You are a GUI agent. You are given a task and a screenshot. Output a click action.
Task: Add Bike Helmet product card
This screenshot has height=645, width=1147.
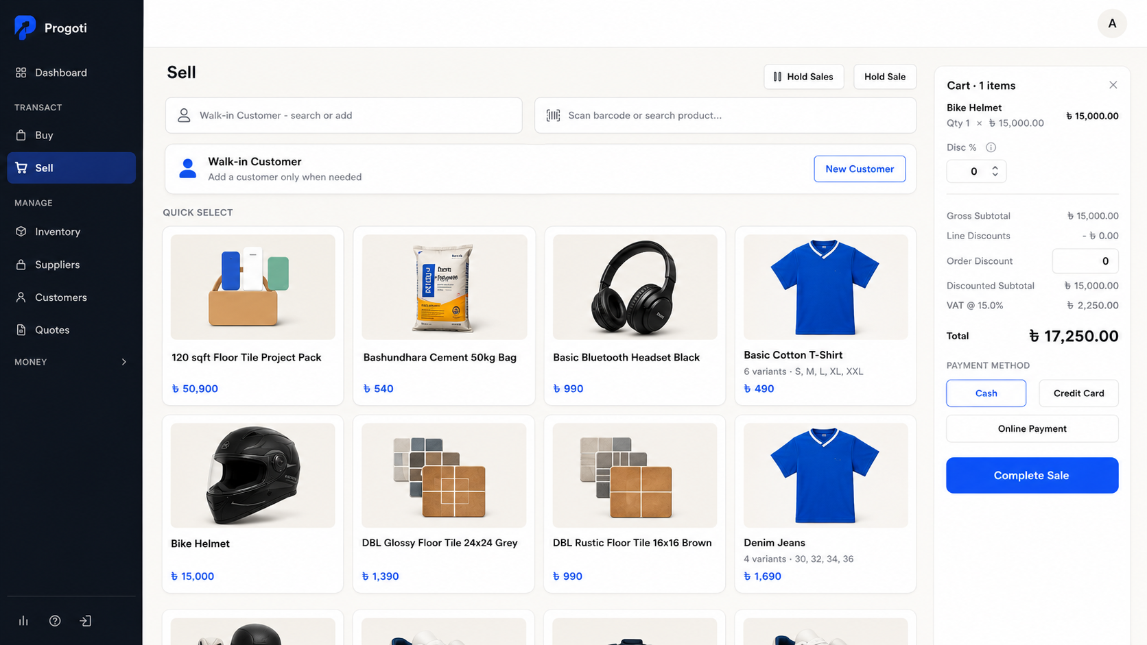(253, 504)
